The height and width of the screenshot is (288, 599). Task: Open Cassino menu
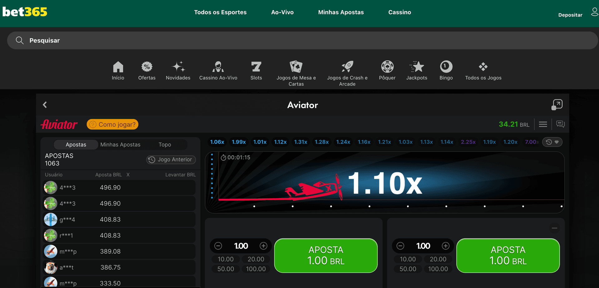pos(400,12)
